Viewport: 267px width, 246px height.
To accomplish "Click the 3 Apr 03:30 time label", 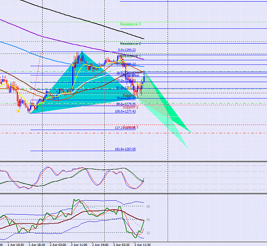I will (121, 245).
